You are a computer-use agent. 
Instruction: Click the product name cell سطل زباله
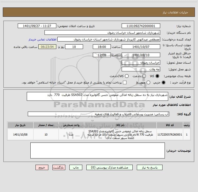(x=120, y=135)
